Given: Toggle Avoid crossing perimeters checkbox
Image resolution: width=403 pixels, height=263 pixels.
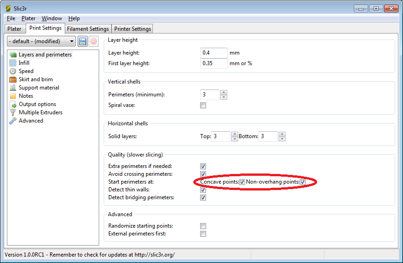Looking at the screenshot, I should coord(203,174).
